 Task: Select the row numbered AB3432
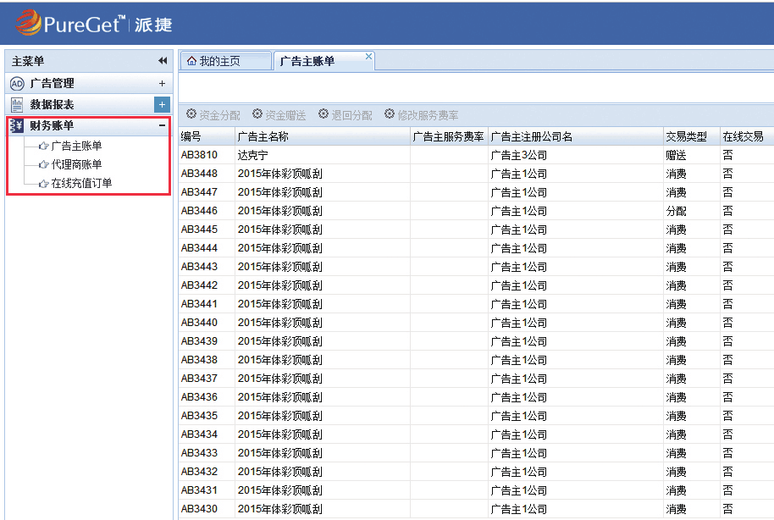click(477, 472)
